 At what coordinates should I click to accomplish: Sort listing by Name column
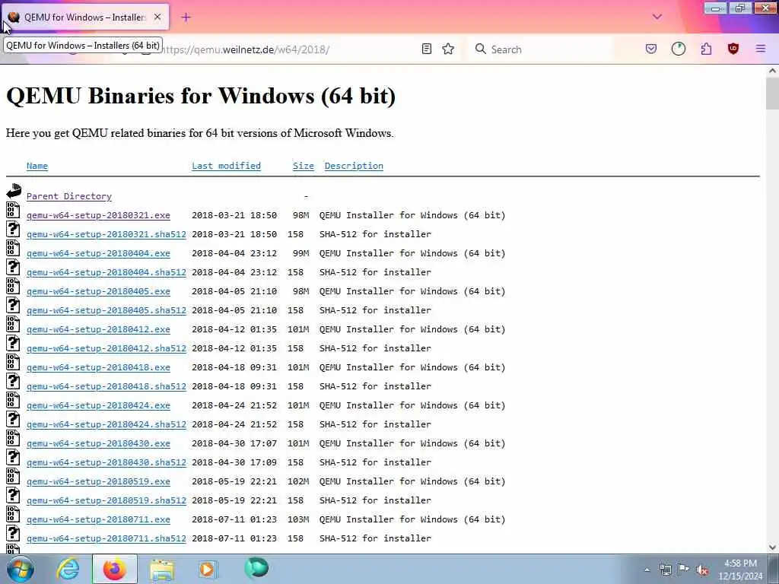pyautogui.click(x=37, y=166)
